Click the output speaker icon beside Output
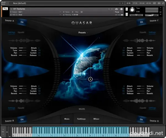 click(x=11, y=12)
